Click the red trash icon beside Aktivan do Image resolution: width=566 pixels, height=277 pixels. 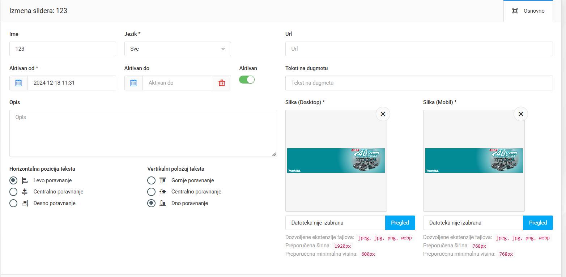pos(222,83)
